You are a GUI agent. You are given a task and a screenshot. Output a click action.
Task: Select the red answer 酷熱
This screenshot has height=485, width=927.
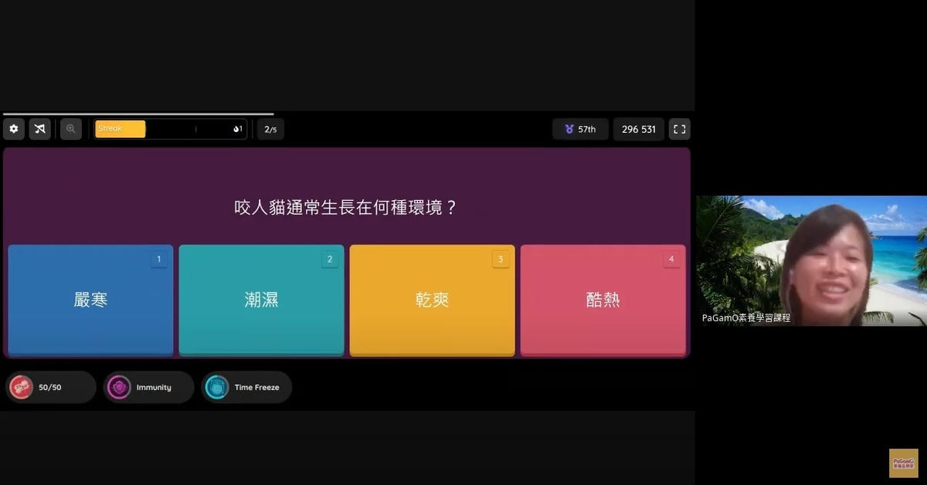pos(603,300)
